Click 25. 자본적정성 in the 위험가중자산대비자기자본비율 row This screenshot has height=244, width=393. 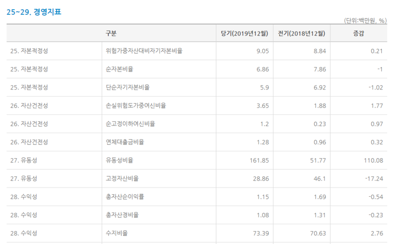click(x=29, y=51)
